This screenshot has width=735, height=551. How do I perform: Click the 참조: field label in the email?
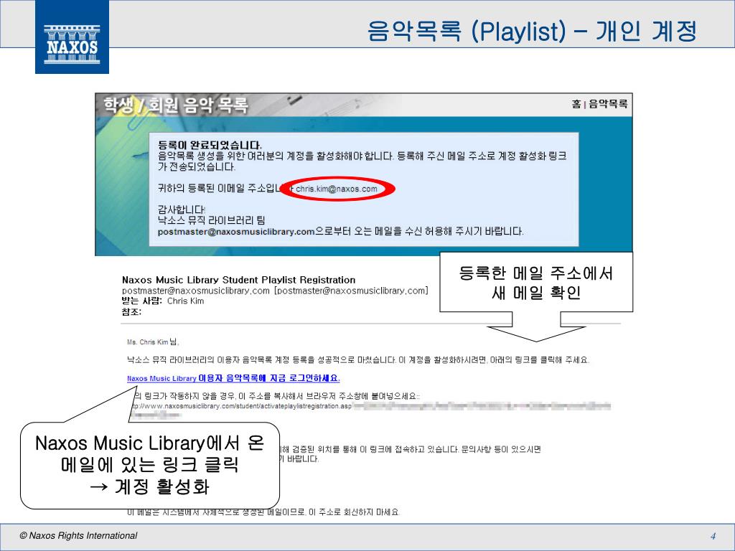131,311
